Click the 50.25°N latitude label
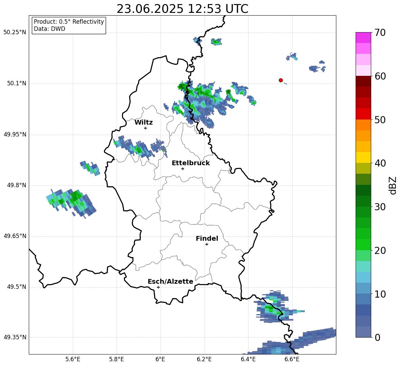Image resolution: width=401 pixels, height=366 pixels. point(15,33)
